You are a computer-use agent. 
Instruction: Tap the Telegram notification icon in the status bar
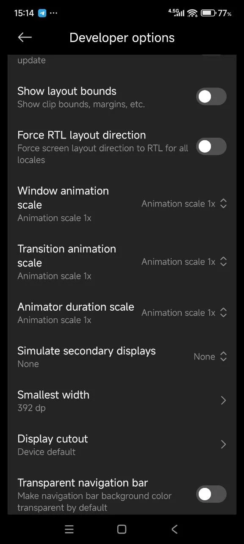coord(42,13)
